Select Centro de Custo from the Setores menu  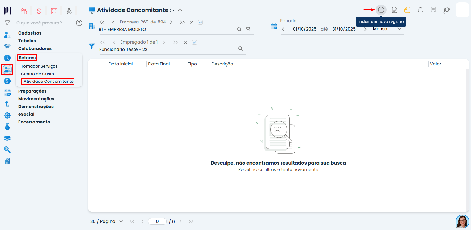(37, 74)
